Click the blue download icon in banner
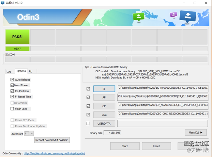 tap(188, 17)
